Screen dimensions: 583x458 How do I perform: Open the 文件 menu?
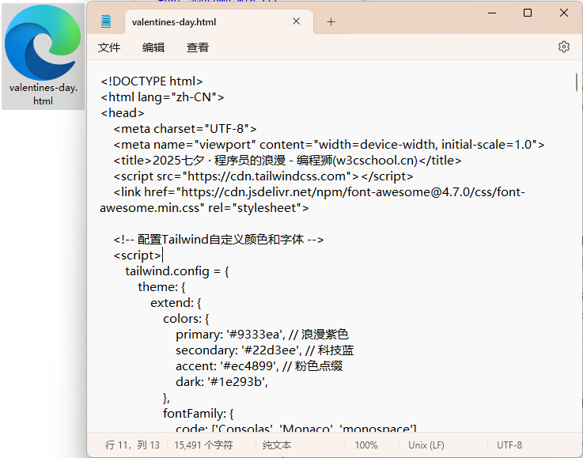[x=109, y=47]
